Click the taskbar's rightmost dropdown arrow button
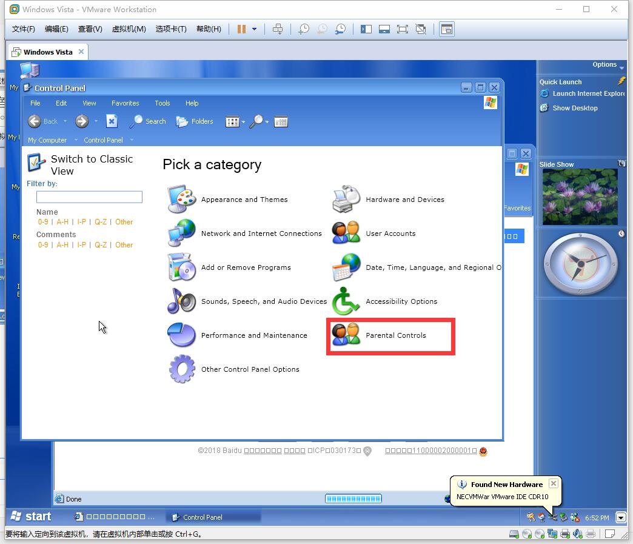Viewport: 633px width, 544px height. [x=621, y=517]
